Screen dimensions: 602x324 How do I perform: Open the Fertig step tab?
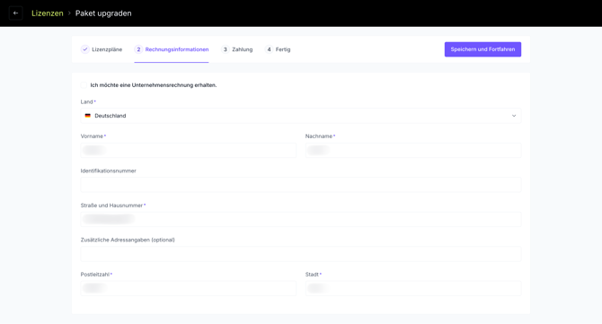(278, 49)
